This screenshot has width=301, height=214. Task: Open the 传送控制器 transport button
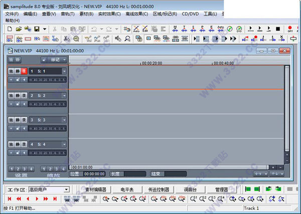[x=159, y=189]
